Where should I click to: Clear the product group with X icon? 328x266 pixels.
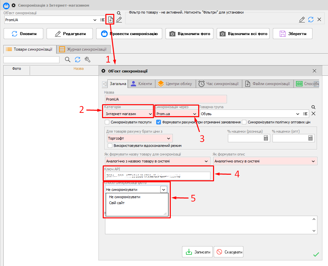(x=313, y=114)
